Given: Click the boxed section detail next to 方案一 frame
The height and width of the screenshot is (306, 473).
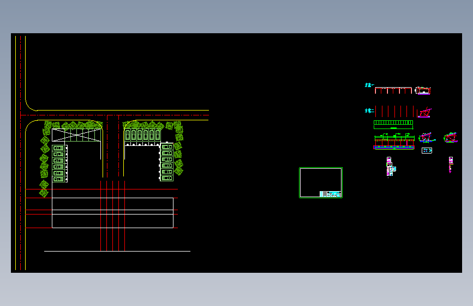Looking at the screenshot, I should (423, 90).
